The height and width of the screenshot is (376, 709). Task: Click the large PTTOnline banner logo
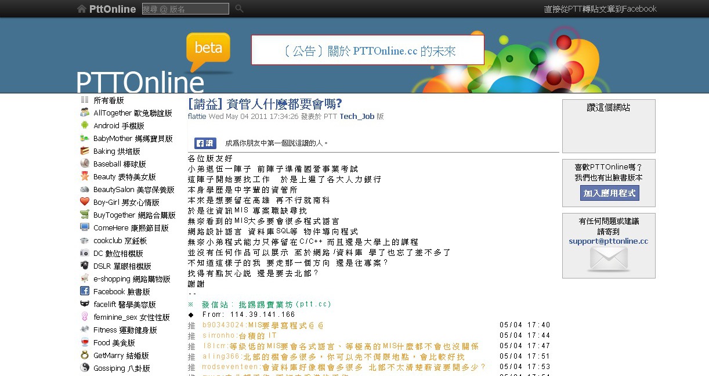pos(140,82)
